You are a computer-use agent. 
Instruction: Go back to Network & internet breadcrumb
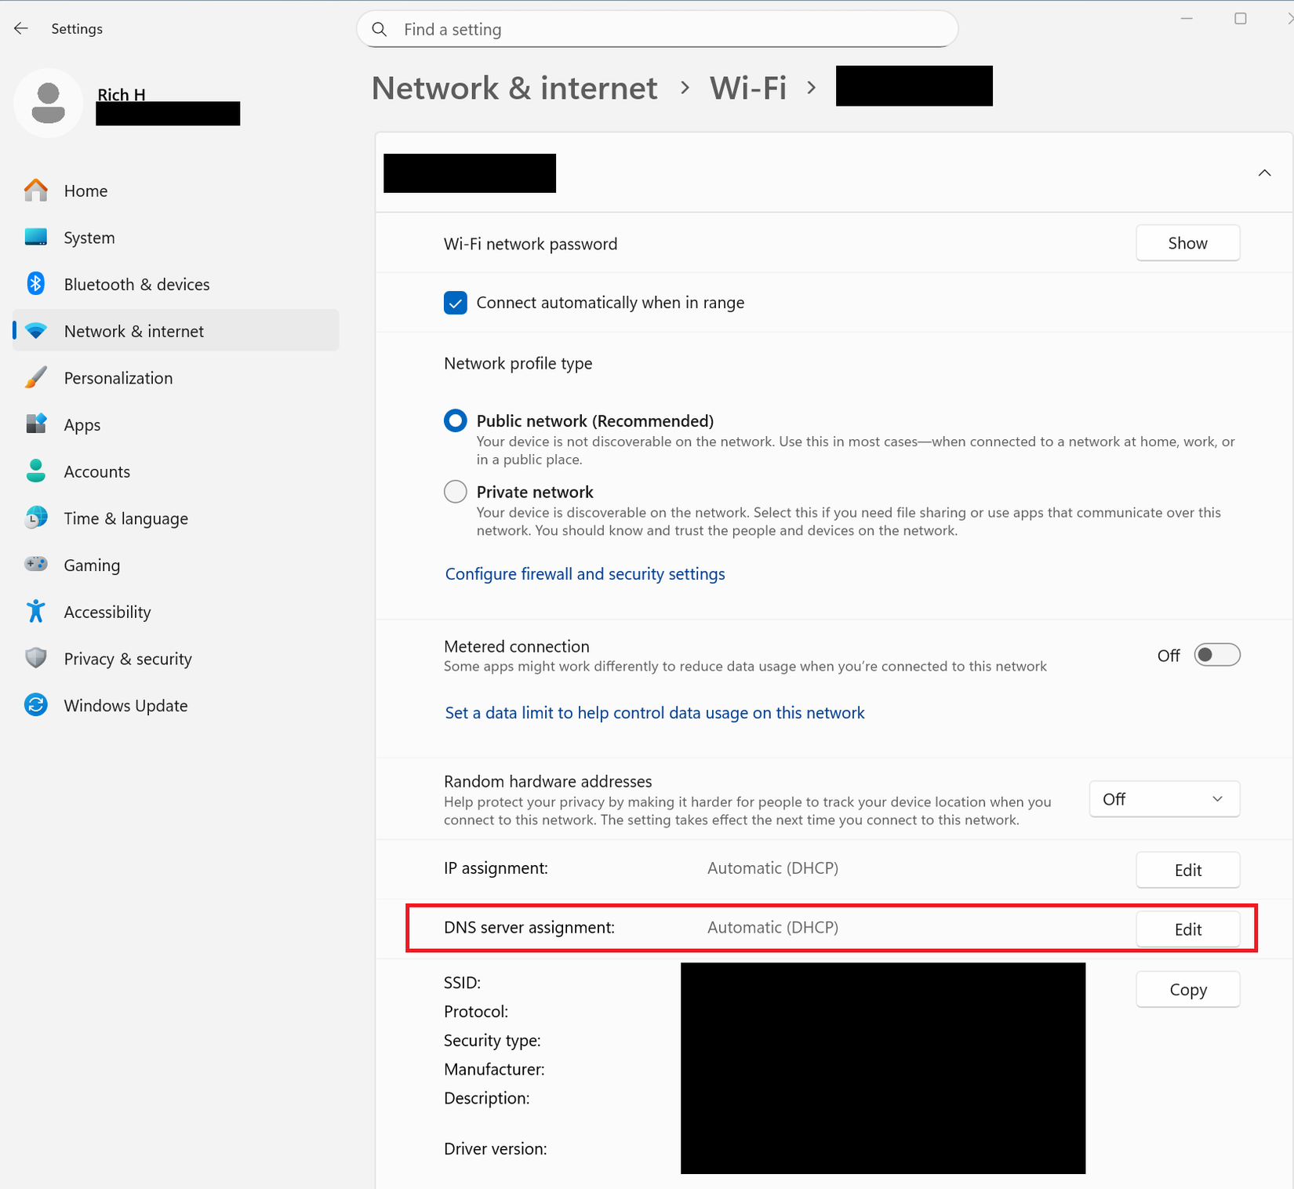(514, 88)
